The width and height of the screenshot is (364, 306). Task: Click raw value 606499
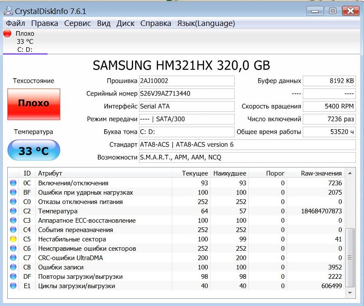332,286
